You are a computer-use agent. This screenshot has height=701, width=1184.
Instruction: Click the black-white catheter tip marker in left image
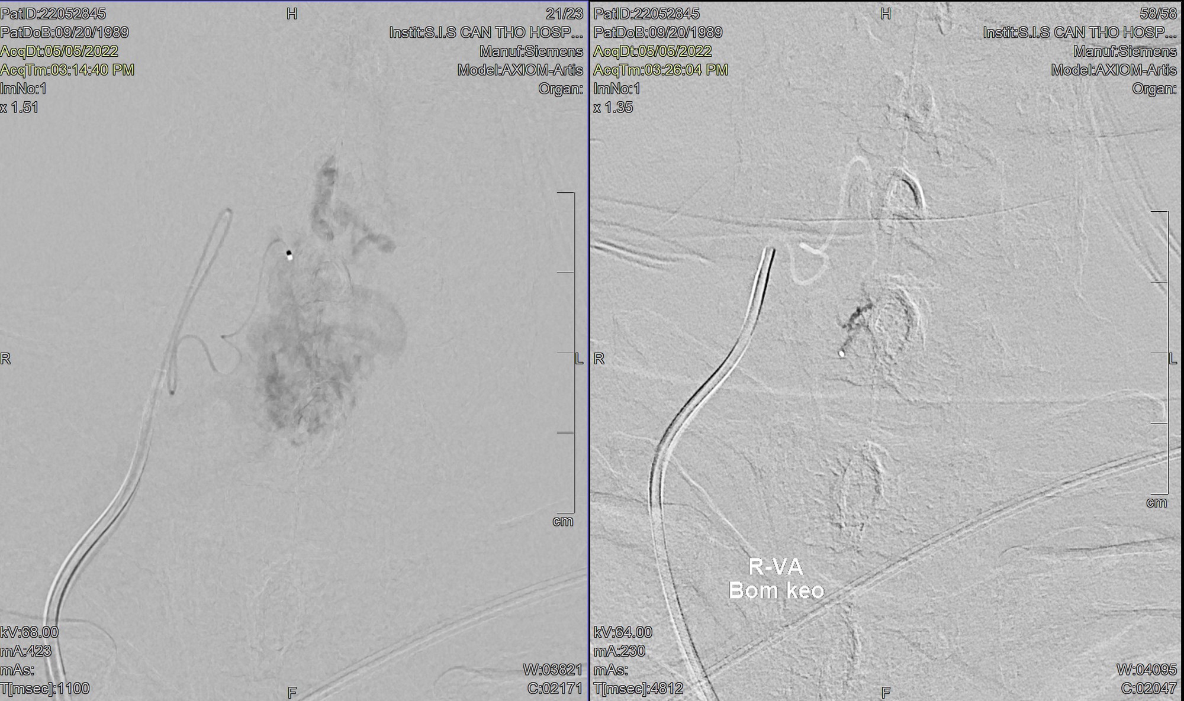289,255
